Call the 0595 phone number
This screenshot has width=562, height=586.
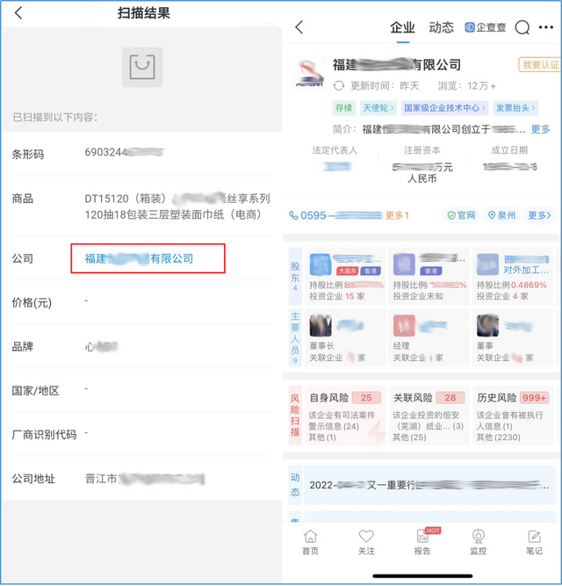point(335,215)
